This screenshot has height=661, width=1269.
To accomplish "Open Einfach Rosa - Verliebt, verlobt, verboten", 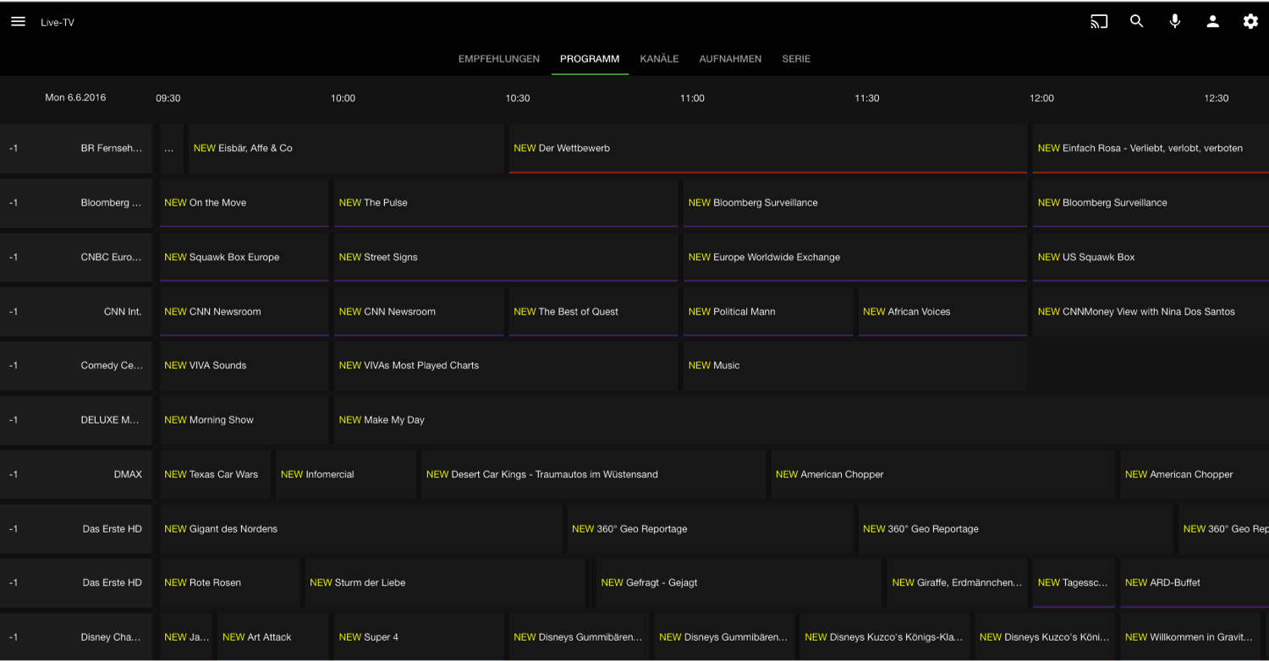I will click(1151, 149).
